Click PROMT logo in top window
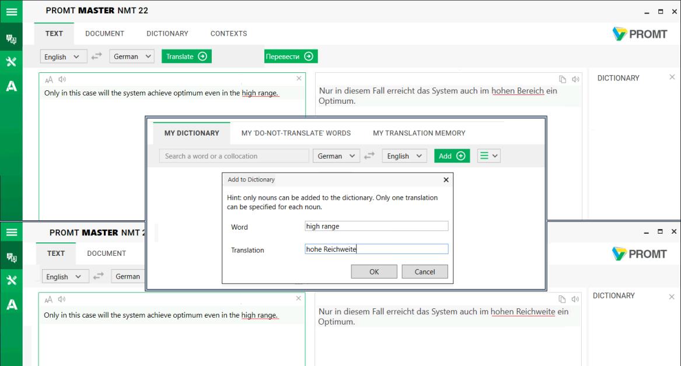This screenshot has height=366, width=681. (x=640, y=34)
